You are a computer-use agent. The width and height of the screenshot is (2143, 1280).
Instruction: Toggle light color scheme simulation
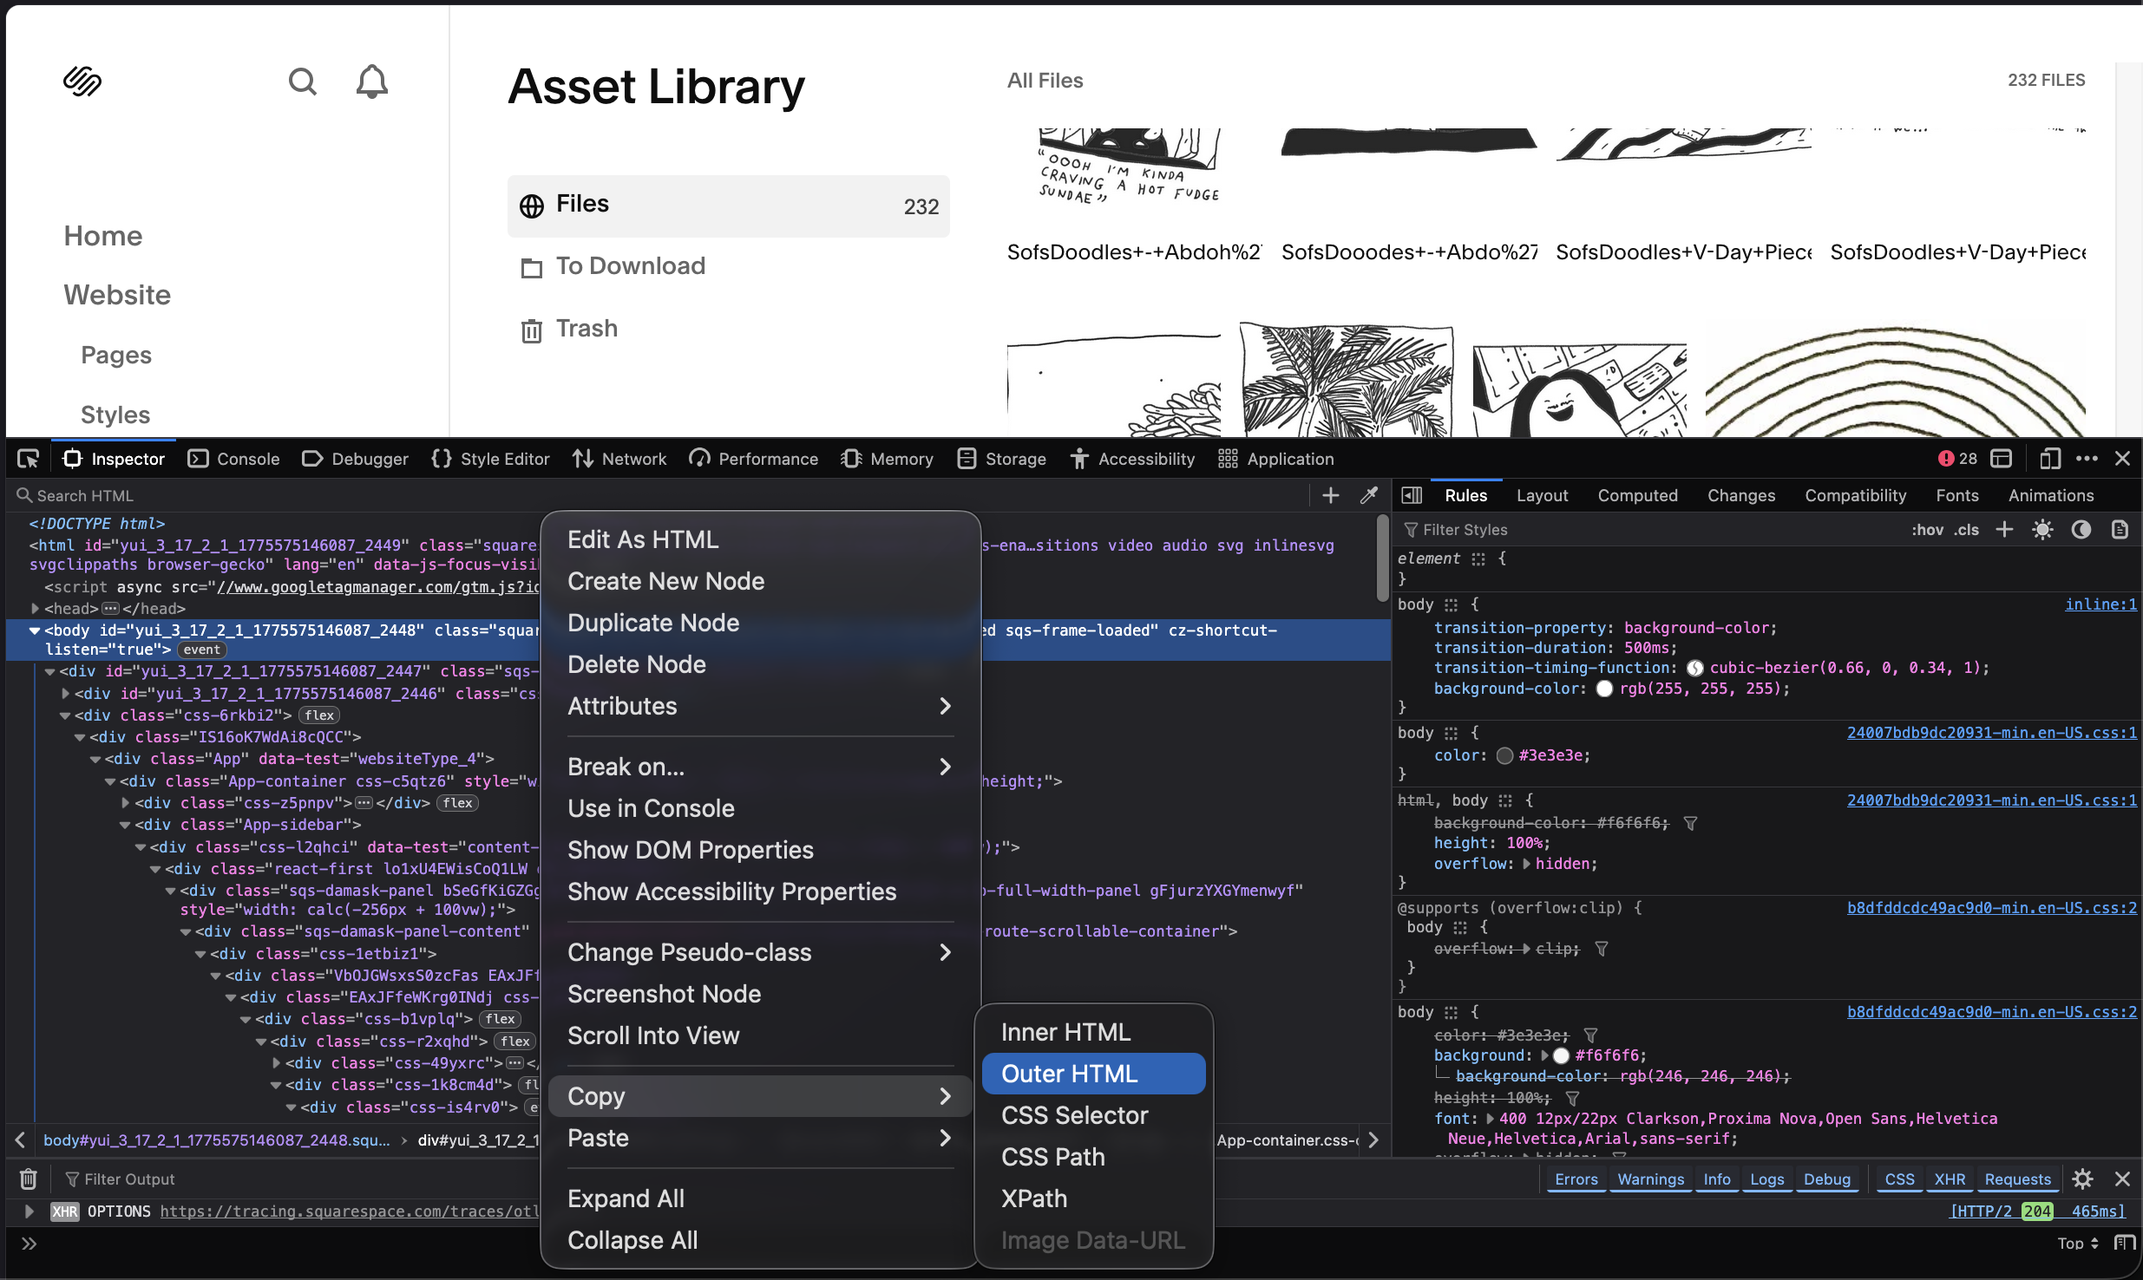[2043, 529]
